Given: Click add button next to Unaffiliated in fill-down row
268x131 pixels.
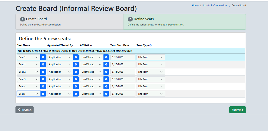Looking at the screenshot, I should tap(106, 57).
